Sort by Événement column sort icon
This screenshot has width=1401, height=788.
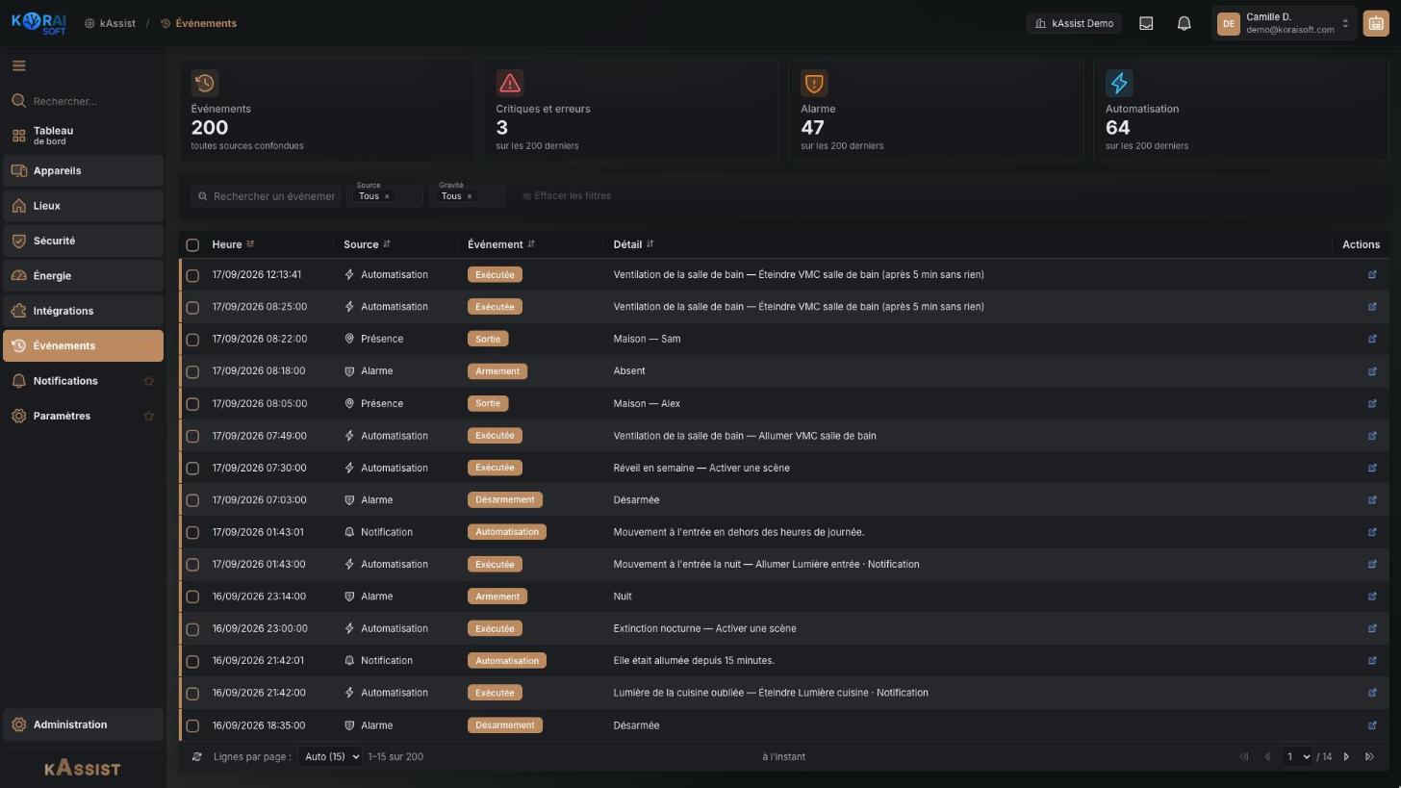531,244
